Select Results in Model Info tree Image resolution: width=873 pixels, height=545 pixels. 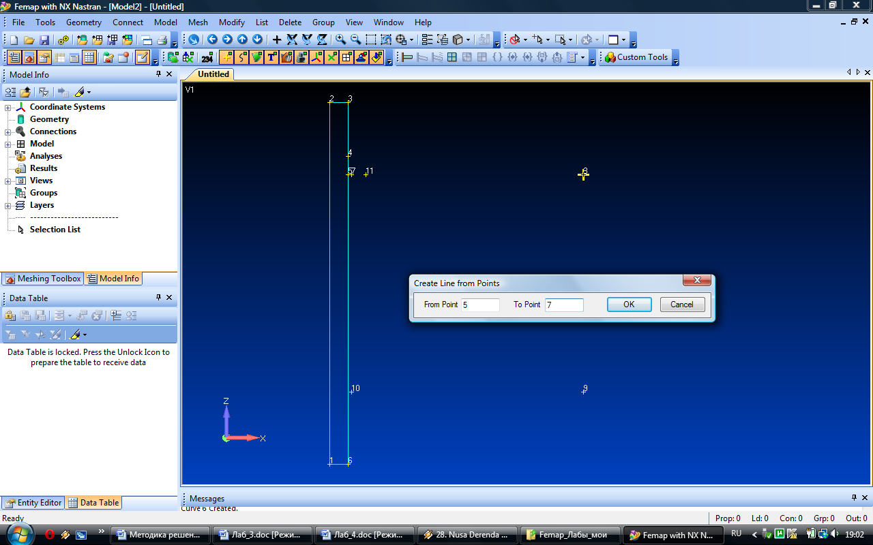tap(44, 168)
